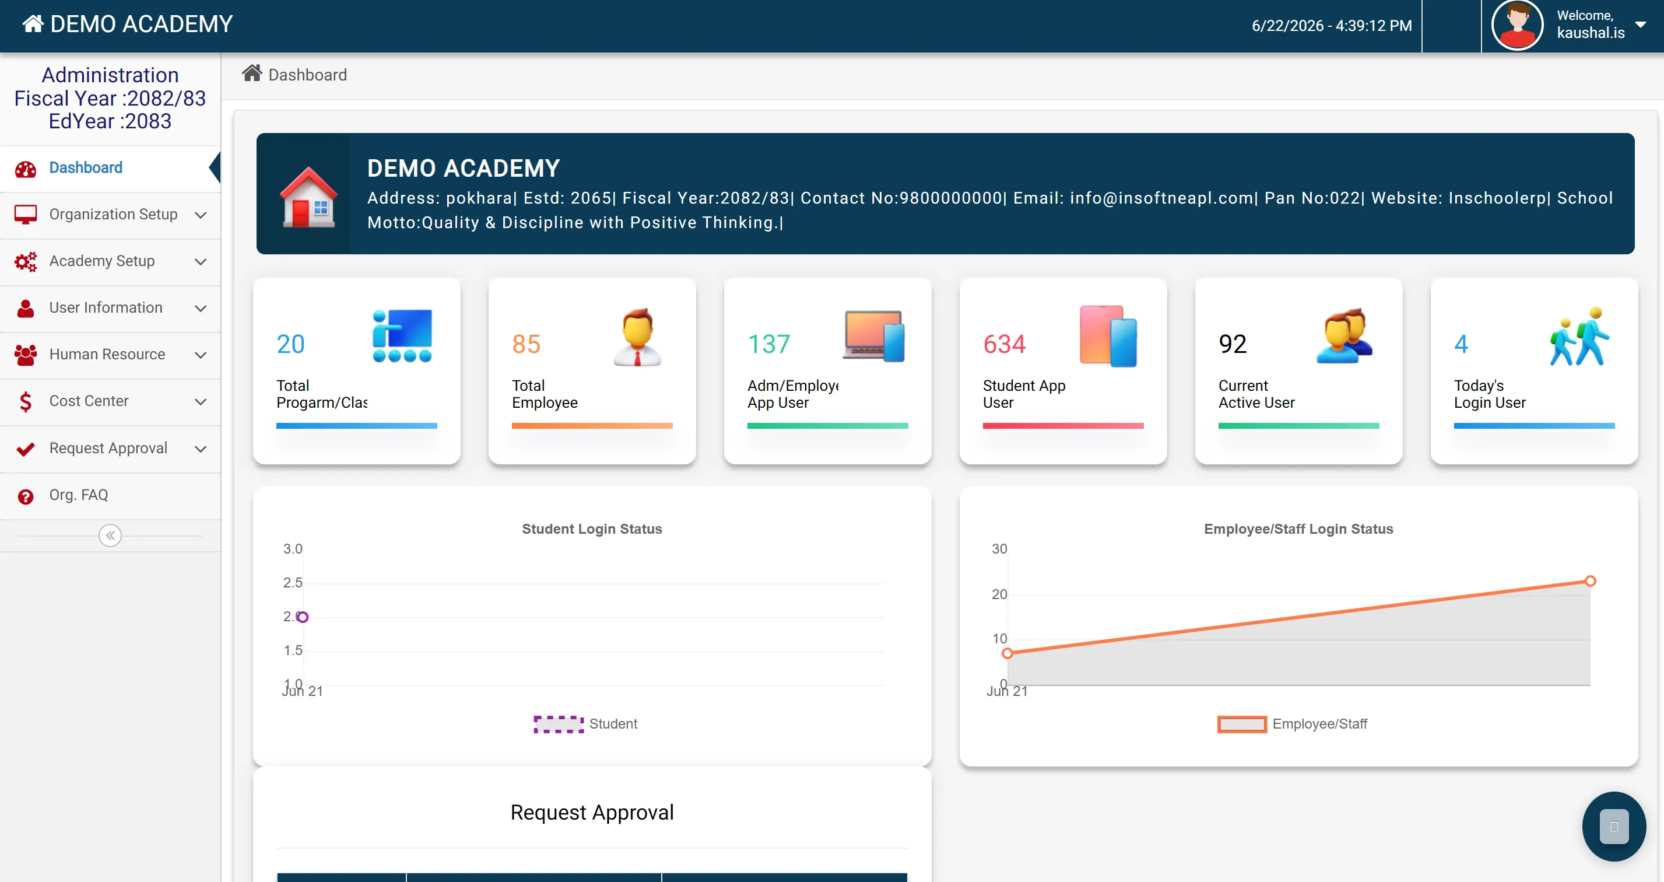Click the Student Login Status chart title
Image resolution: width=1664 pixels, height=882 pixels.
coord(592,528)
